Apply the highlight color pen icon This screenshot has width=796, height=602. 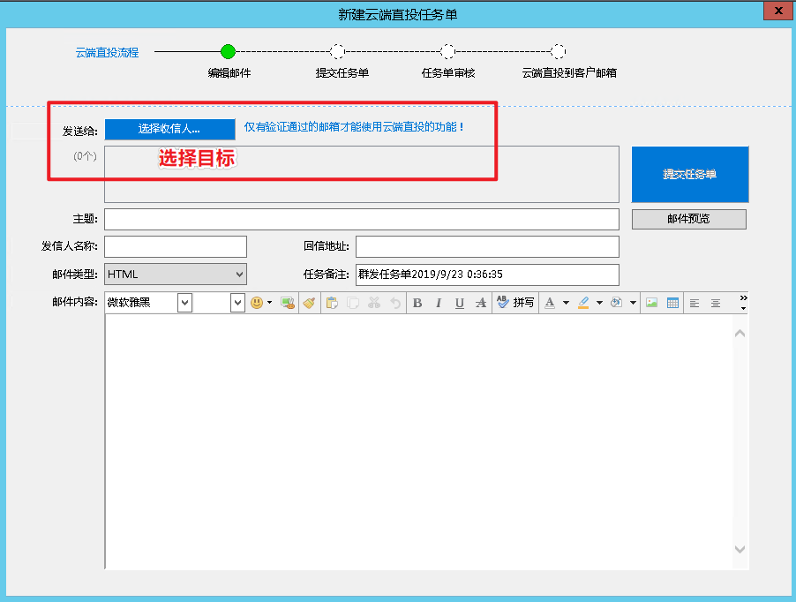(x=583, y=303)
